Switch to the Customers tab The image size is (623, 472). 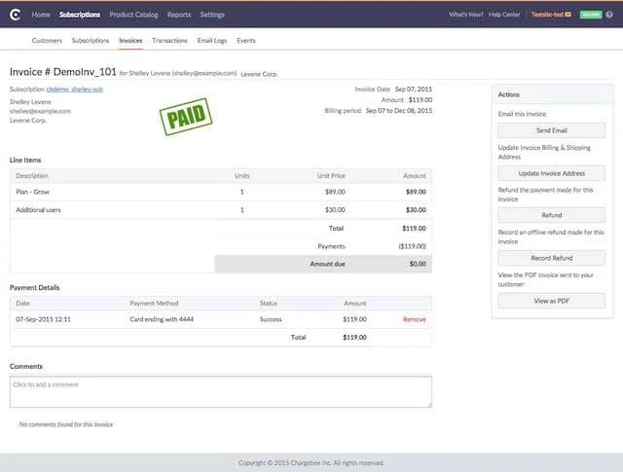[47, 41]
